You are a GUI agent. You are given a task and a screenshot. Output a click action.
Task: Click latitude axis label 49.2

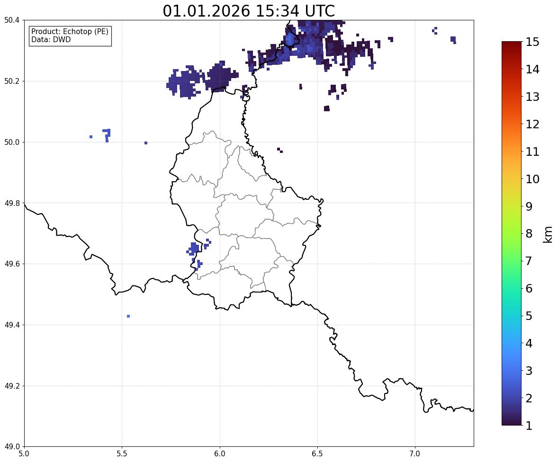tap(11, 386)
